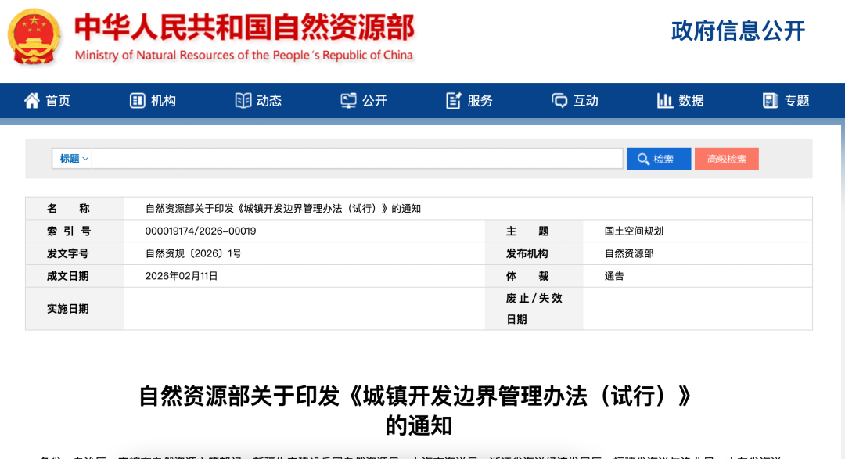This screenshot has width=845, height=459.
Task: Click the 政府信息公开 header link
Action: click(x=738, y=30)
